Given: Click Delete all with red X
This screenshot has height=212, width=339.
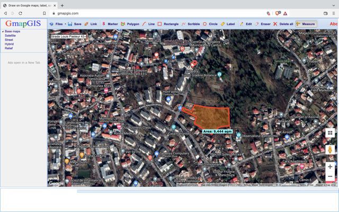Looking at the screenshot, I should pyautogui.click(x=283, y=24).
